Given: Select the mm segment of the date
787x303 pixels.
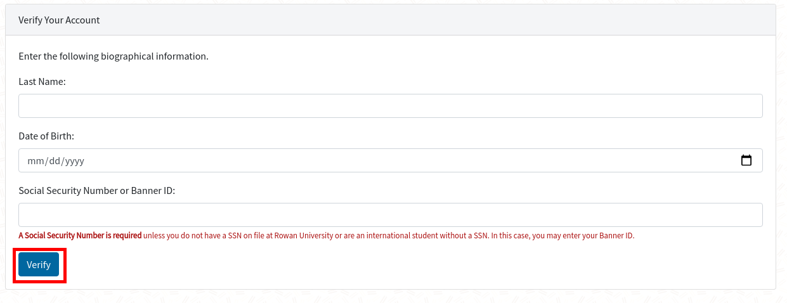Looking at the screenshot, I should coord(34,161).
